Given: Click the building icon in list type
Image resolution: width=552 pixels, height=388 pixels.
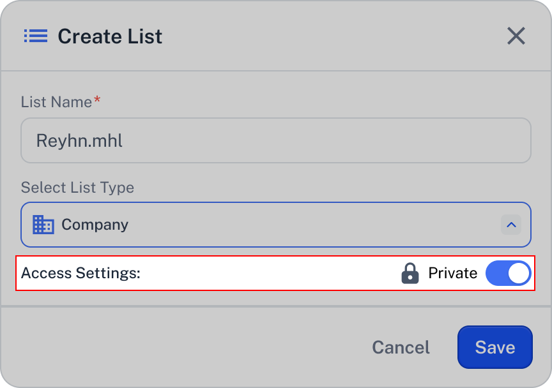Looking at the screenshot, I should tap(43, 225).
